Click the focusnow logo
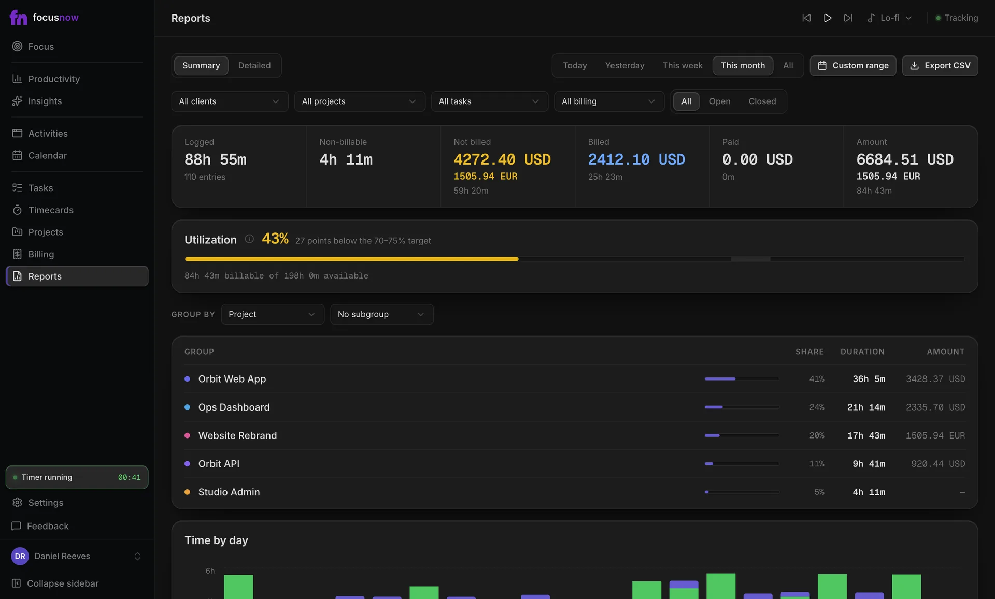This screenshot has height=599, width=995. (x=44, y=18)
